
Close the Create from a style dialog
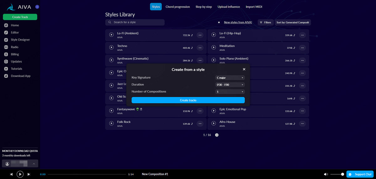(x=244, y=69)
